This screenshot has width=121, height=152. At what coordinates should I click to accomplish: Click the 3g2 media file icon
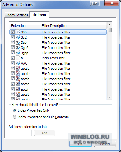(x=18, y=37)
